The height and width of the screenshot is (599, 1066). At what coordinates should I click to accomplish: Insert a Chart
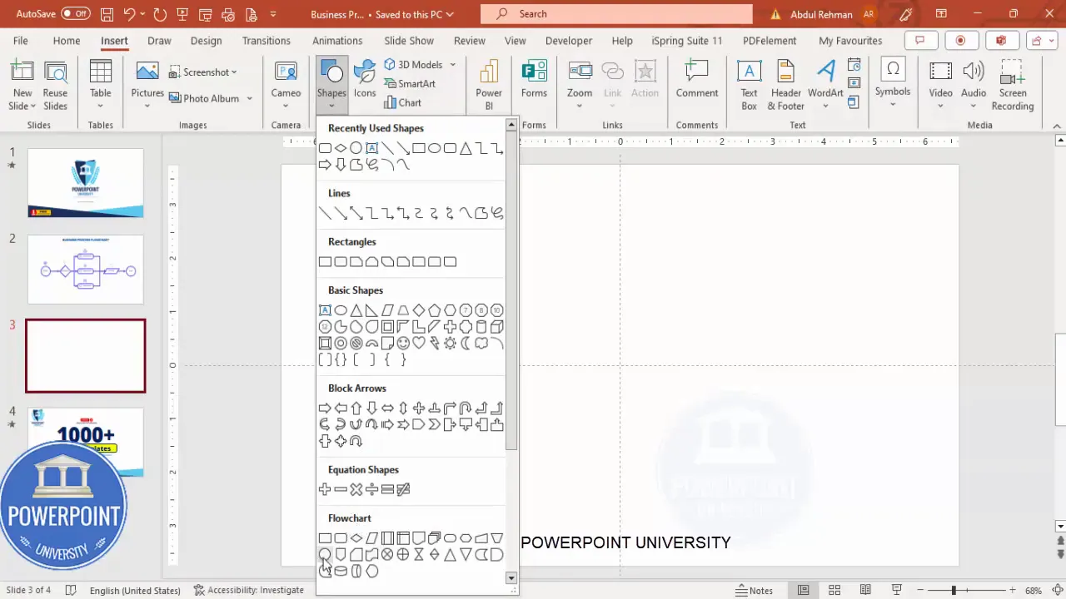pos(403,103)
